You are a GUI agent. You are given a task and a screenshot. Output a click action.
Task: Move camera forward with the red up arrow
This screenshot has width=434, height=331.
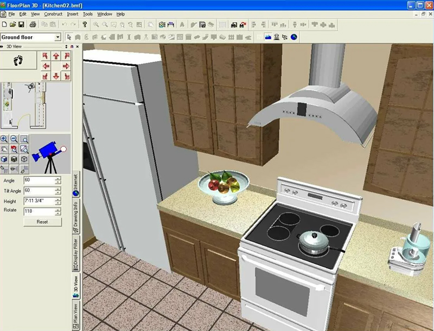(x=56, y=56)
